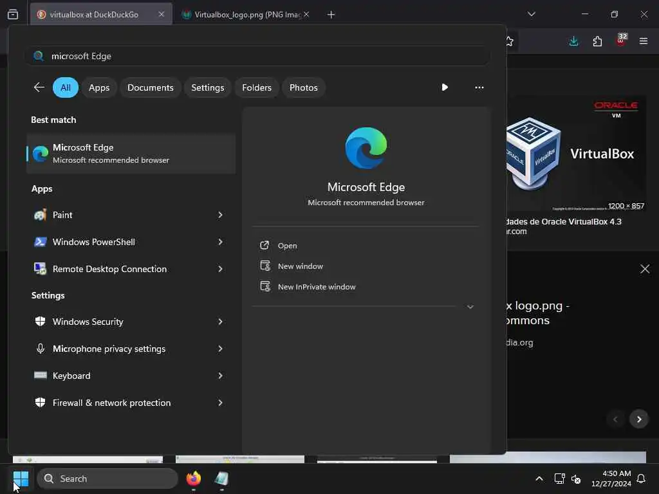Click the network status tray icon
Image resolution: width=659 pixels, height=494 pixels.
pos(559,479)
